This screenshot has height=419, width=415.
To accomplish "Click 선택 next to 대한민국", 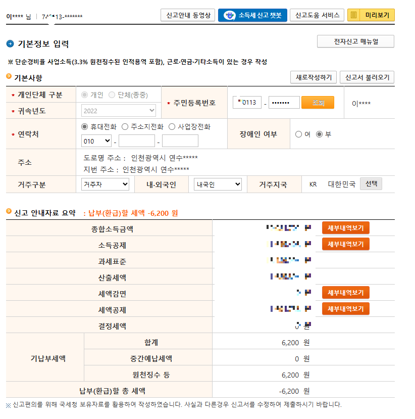I will coord(372,184).
